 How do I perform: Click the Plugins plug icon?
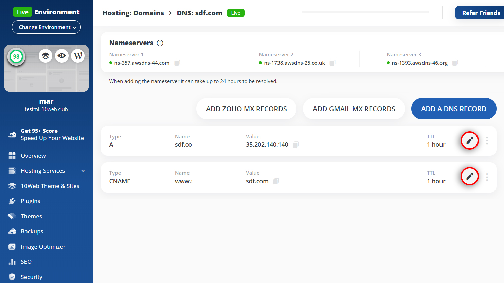(12, 201)
